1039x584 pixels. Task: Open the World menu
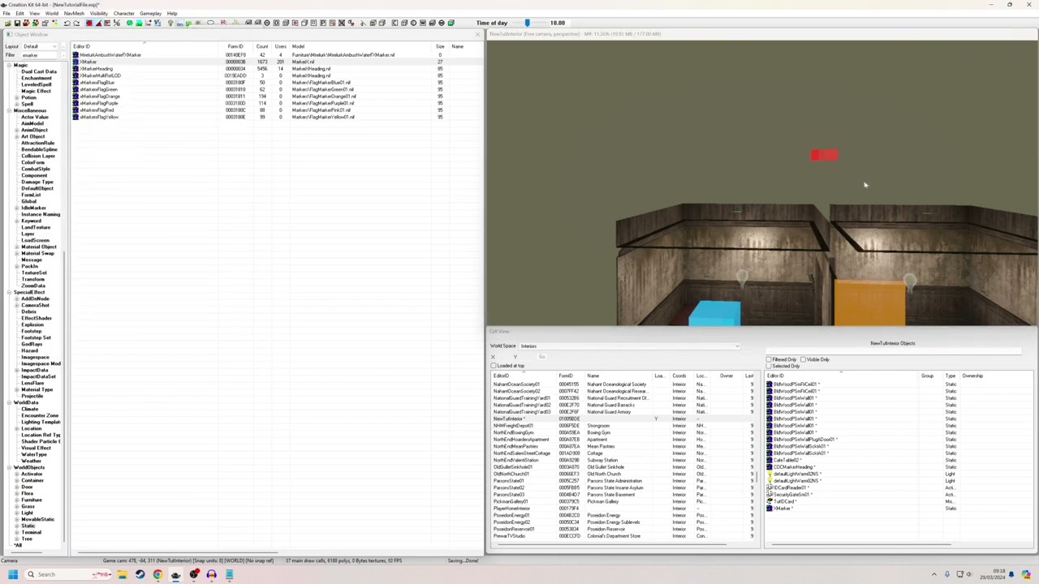52,14
